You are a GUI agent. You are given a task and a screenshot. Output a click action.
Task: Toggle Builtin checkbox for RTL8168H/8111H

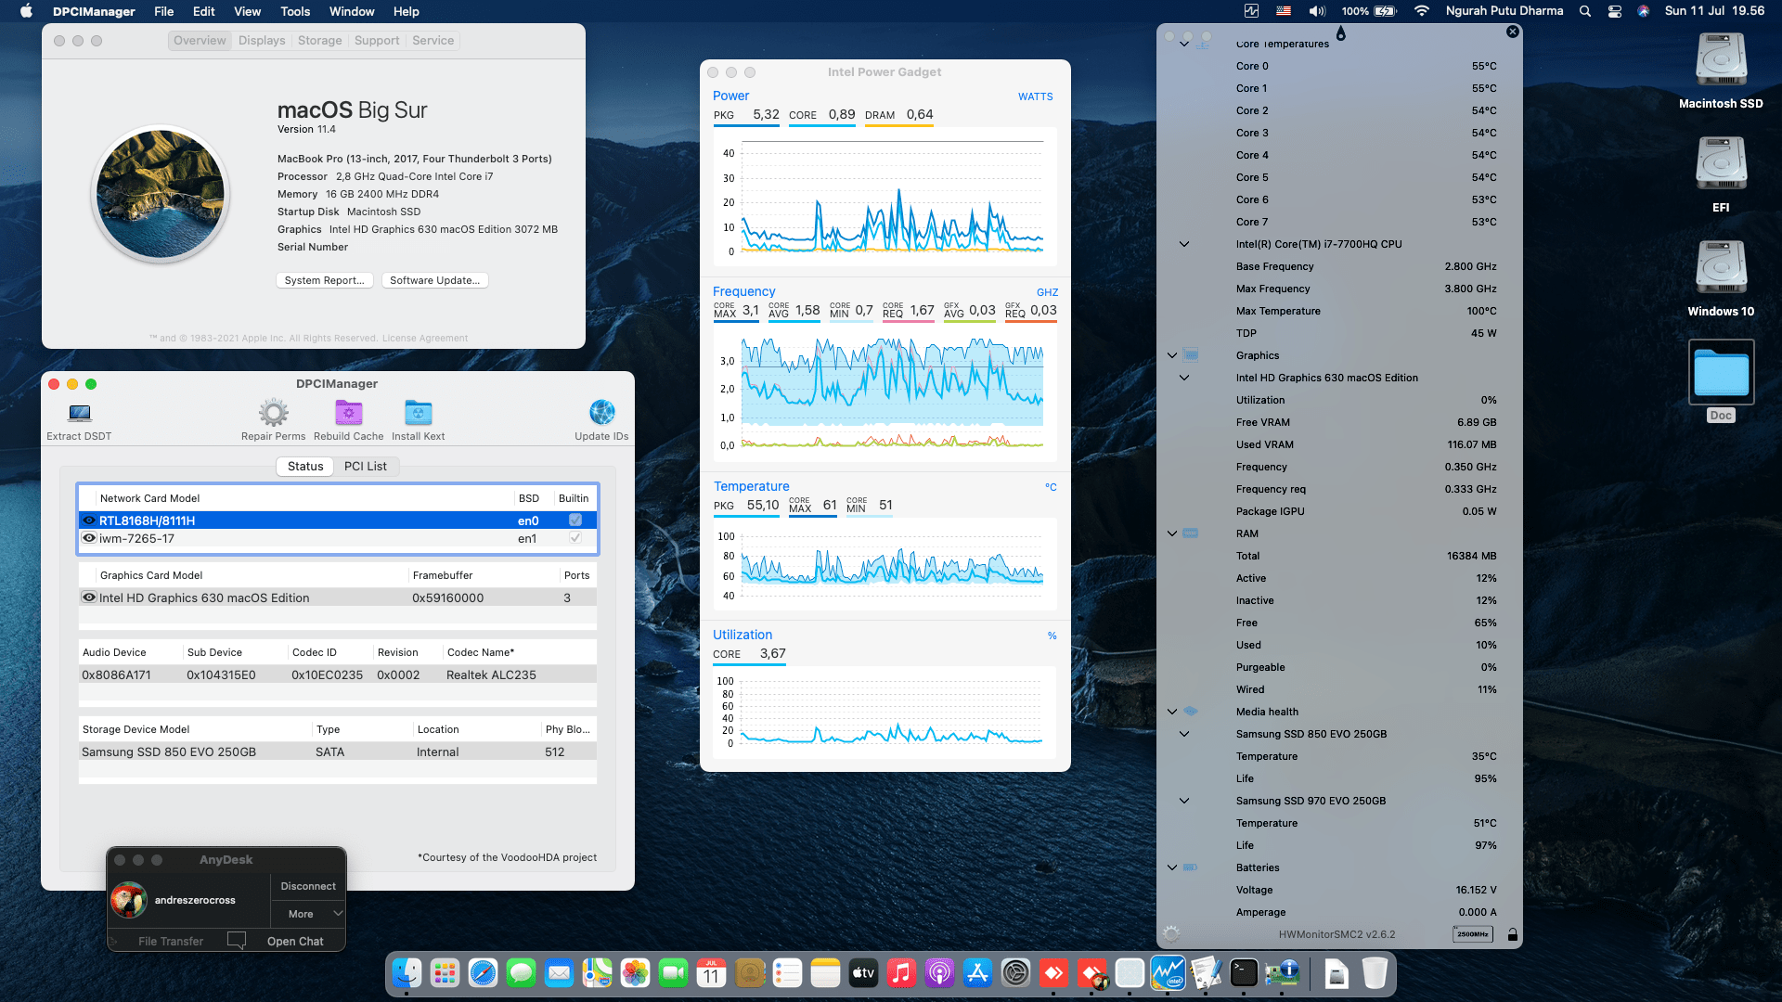[575, 520]
